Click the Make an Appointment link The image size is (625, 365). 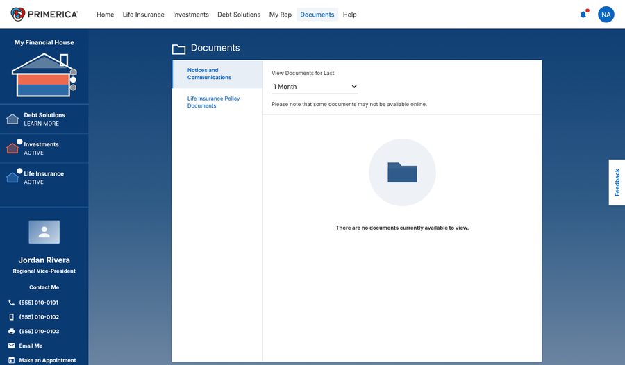(47, 360)
